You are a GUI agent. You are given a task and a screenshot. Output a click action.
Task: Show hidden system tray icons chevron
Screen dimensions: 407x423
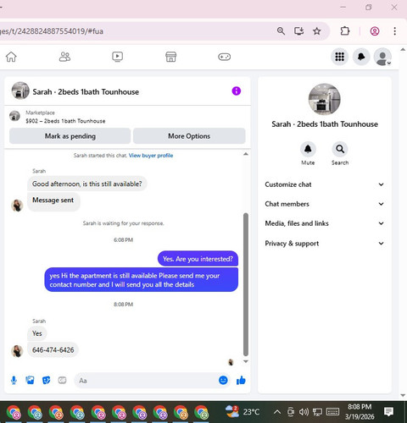click(277, 412)
